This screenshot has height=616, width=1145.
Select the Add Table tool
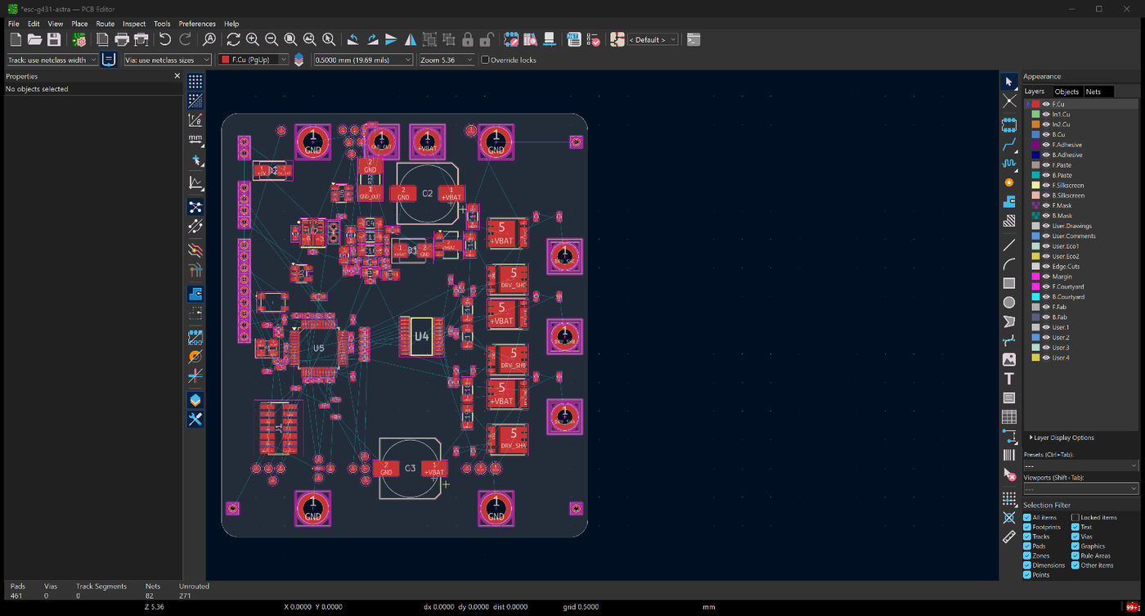pos(1009,417)
